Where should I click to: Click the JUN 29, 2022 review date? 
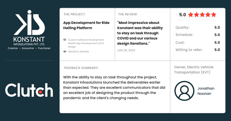point(126,50)
